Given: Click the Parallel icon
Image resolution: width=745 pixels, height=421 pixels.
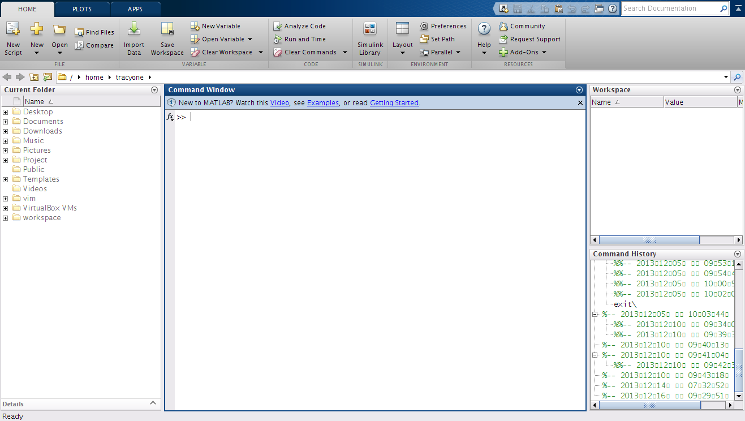Looking at the screenshot, I should click(424, 52).
